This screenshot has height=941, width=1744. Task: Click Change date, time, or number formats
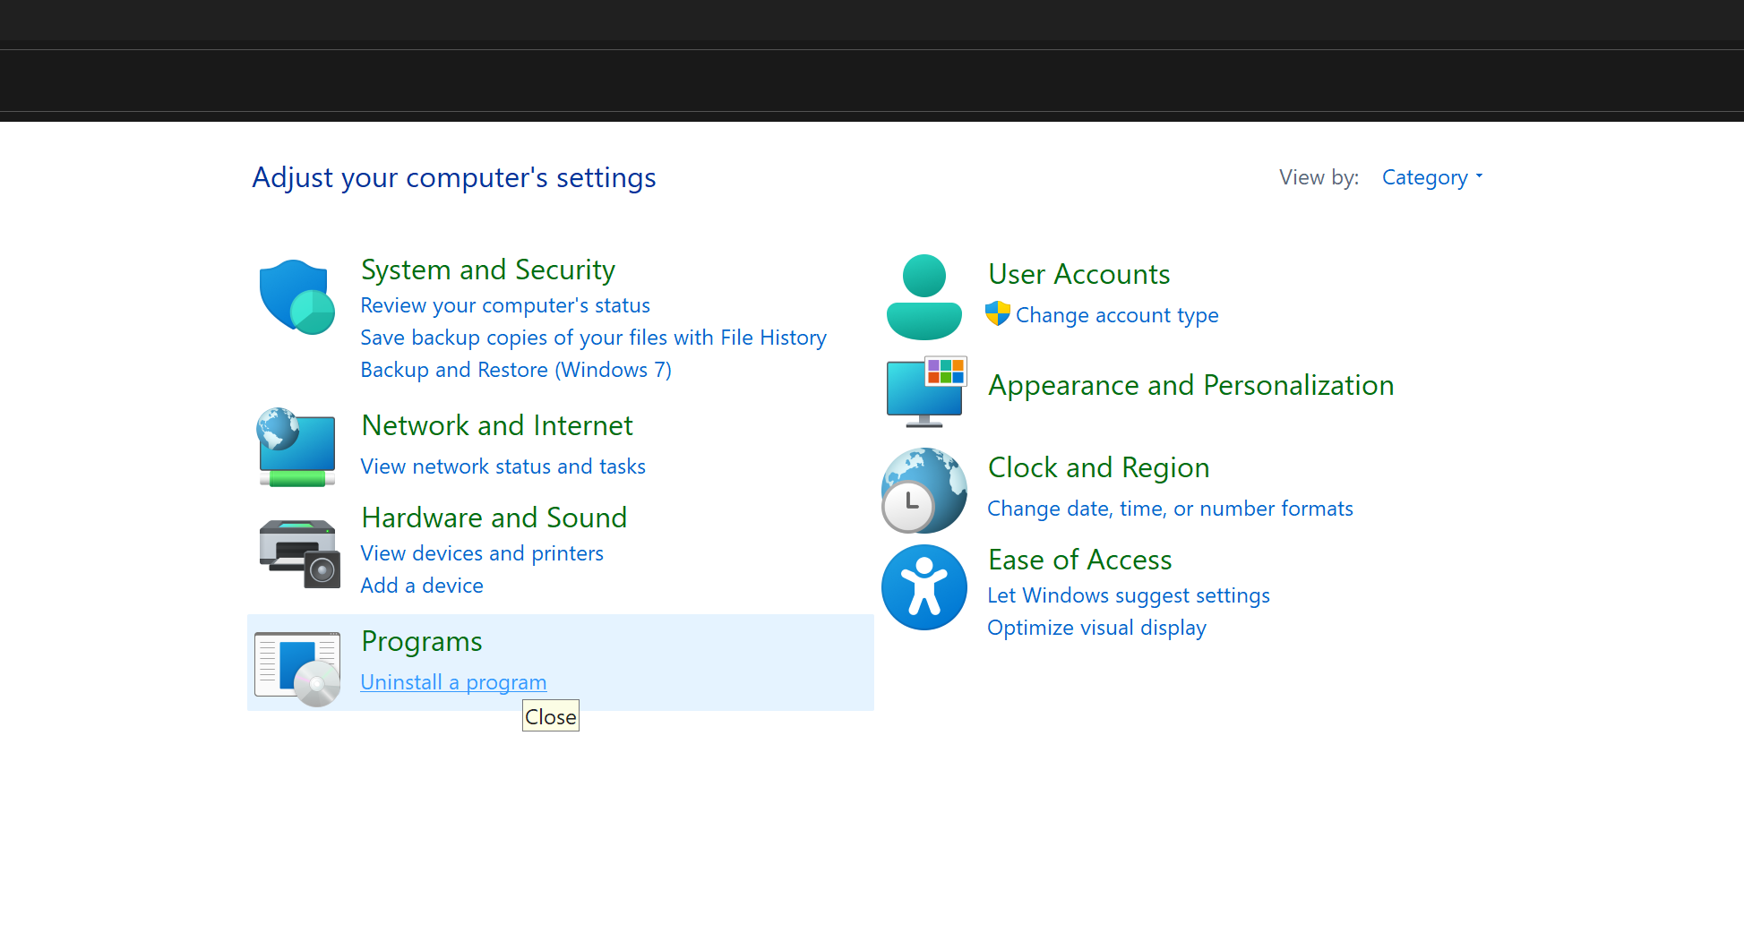1170,509
